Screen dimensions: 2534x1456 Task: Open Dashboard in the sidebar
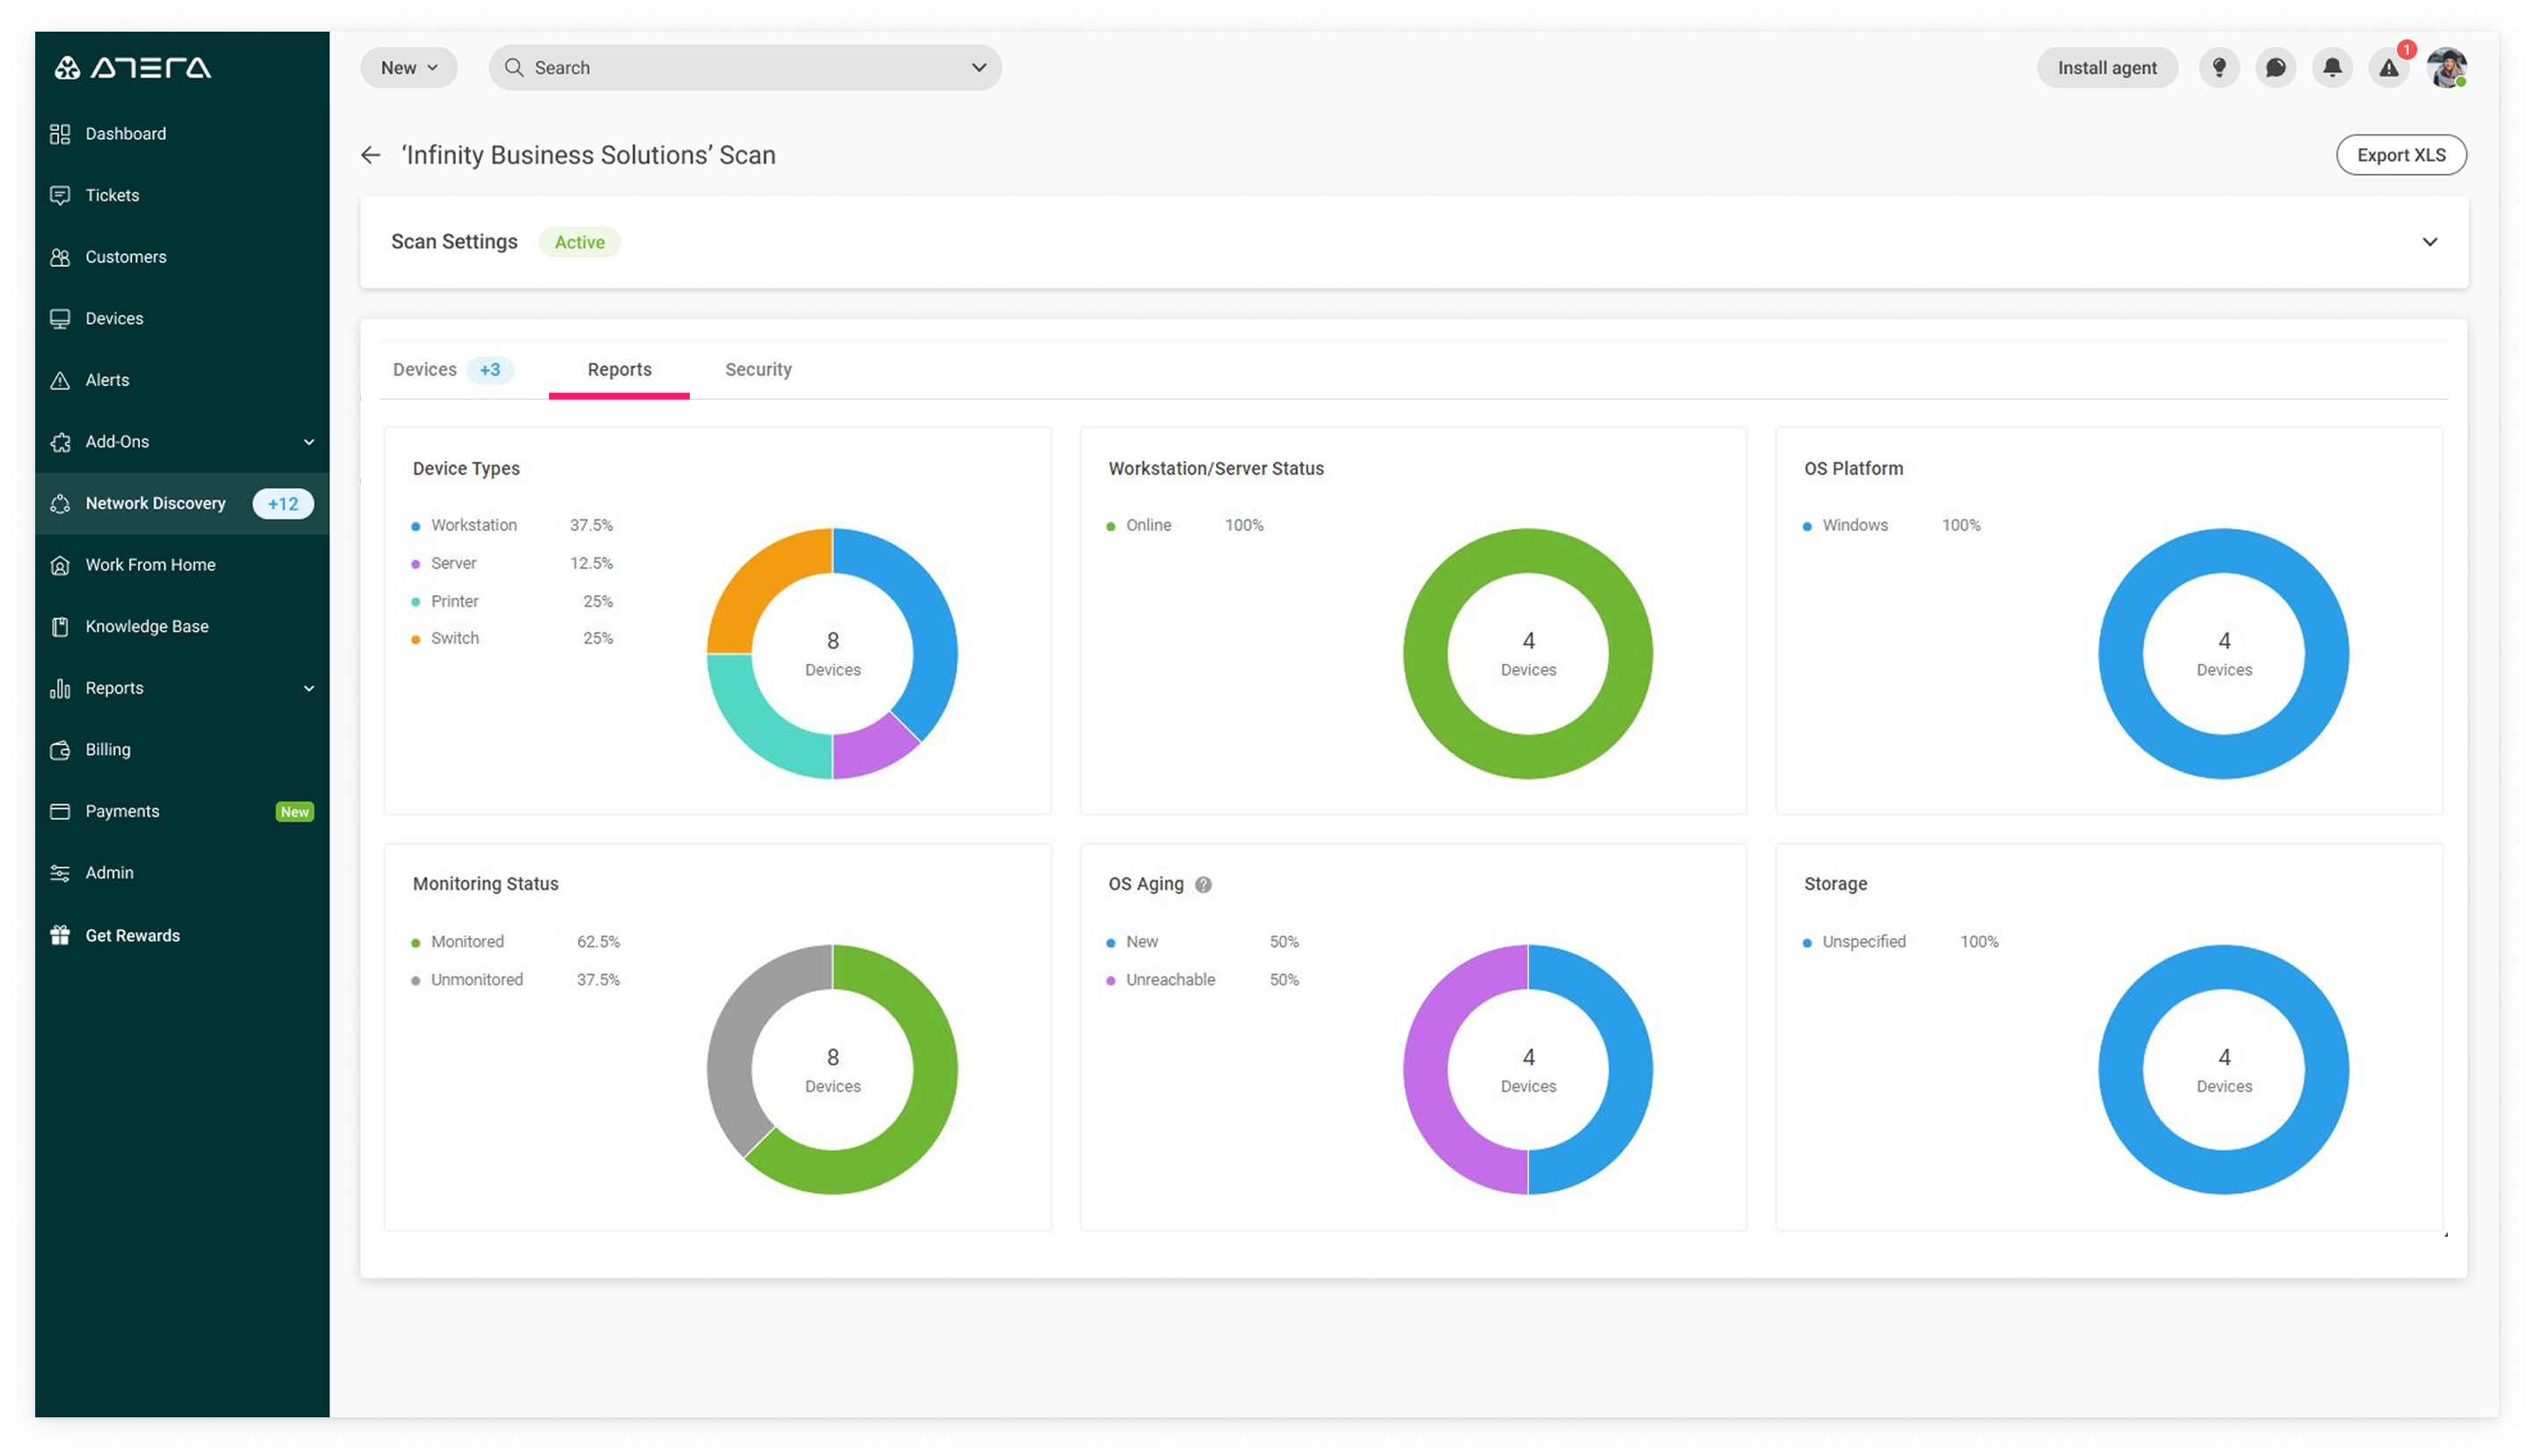[182, 134]
